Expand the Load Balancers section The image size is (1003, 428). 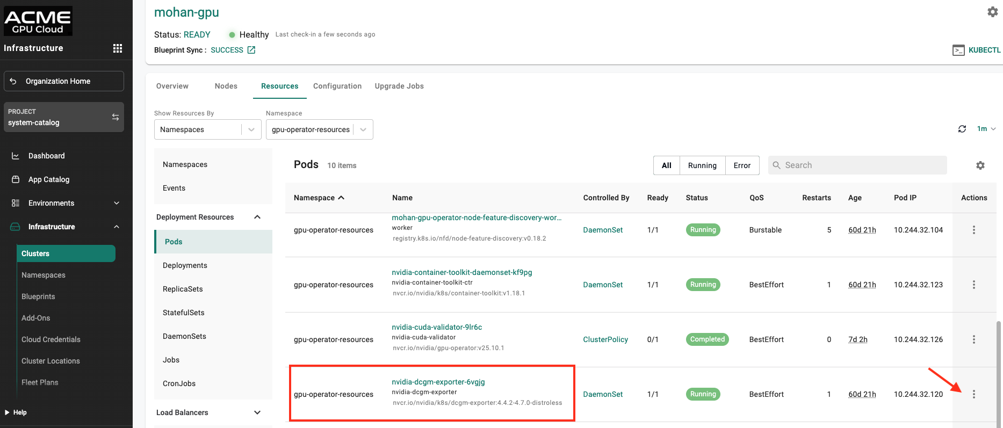[x=257, y=412]
